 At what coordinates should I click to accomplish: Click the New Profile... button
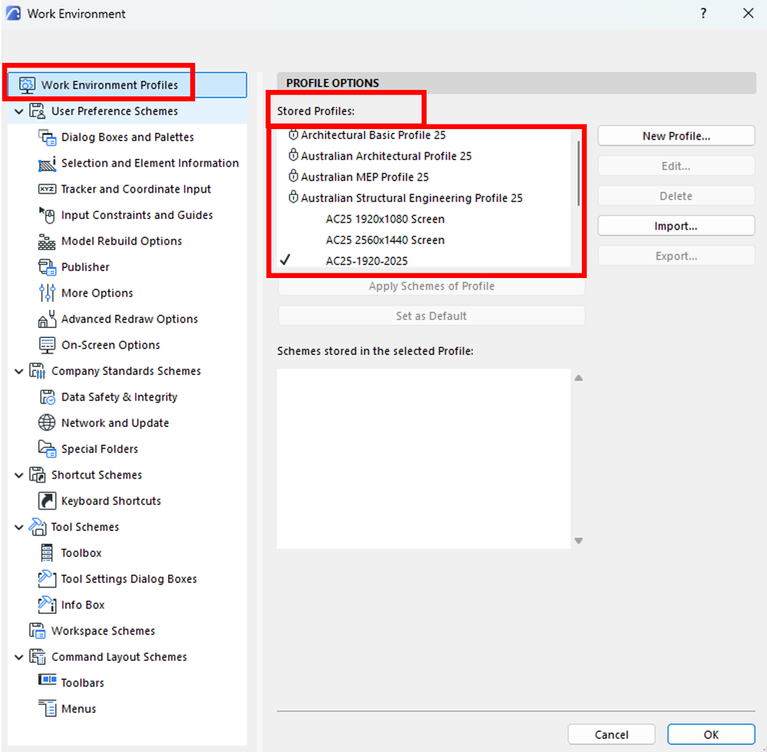pyautogui.click(x=676, y=136)
